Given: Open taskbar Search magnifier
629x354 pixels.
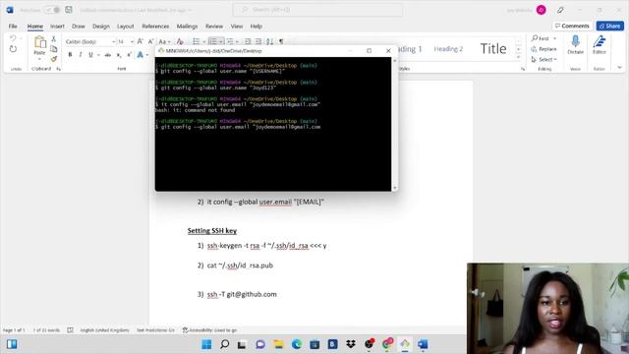Looking at the screenshot, I should 225,344.
